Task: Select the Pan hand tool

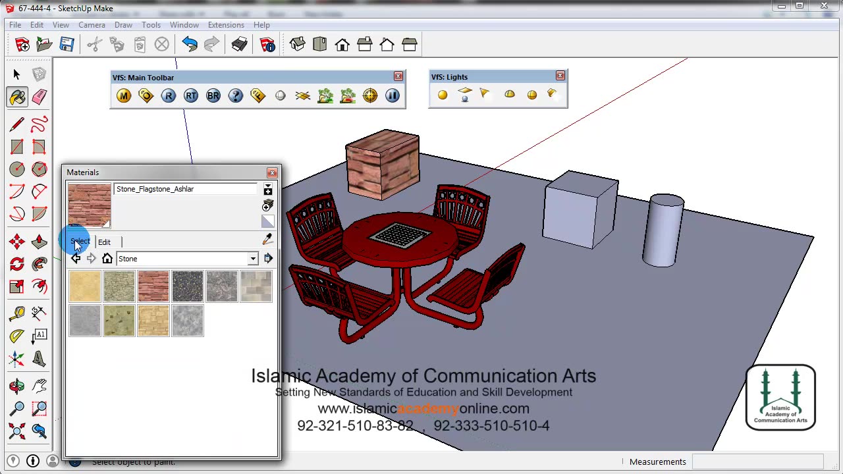Action: click(x=39, y=385)
